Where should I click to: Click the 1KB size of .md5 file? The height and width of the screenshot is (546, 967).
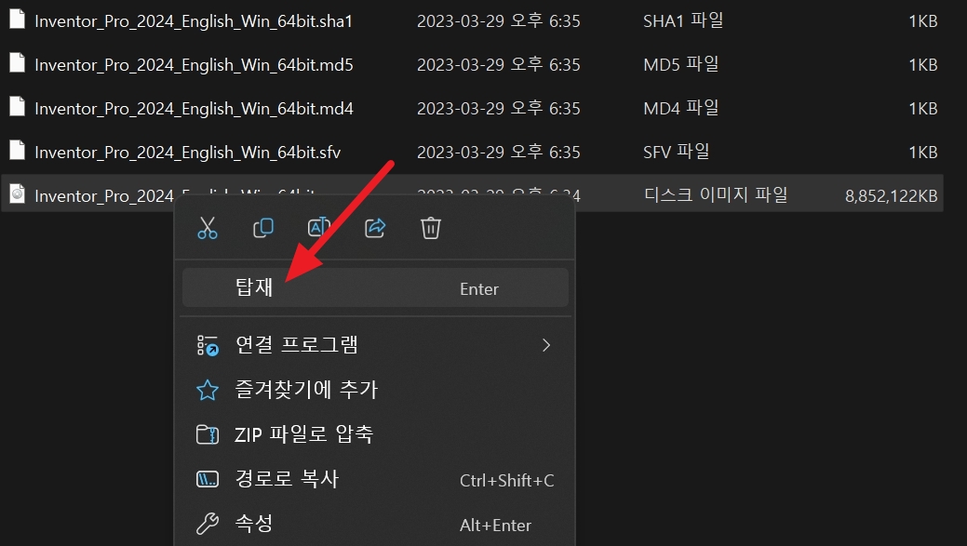[923, 65]
